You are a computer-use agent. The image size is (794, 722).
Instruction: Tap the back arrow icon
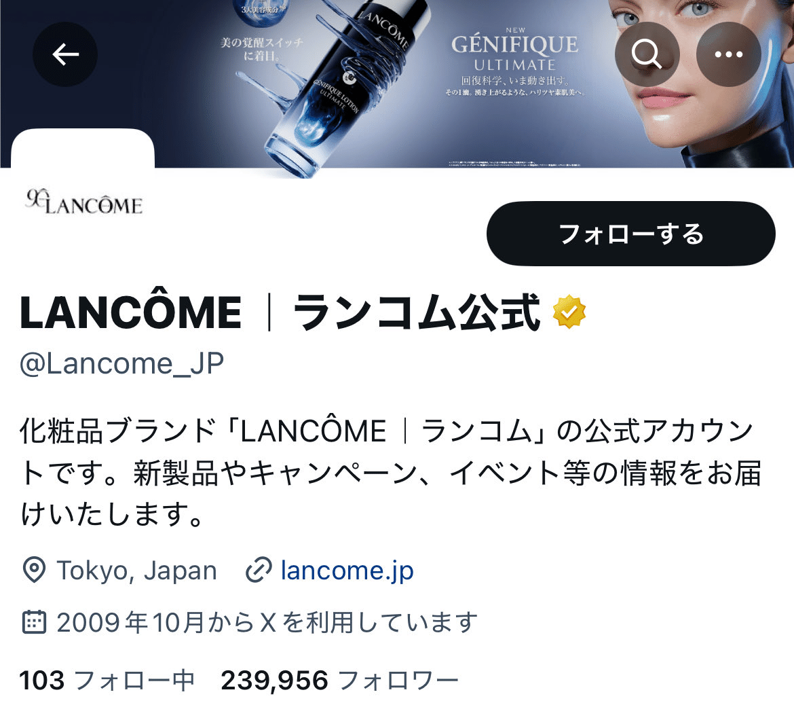point(65,54)
